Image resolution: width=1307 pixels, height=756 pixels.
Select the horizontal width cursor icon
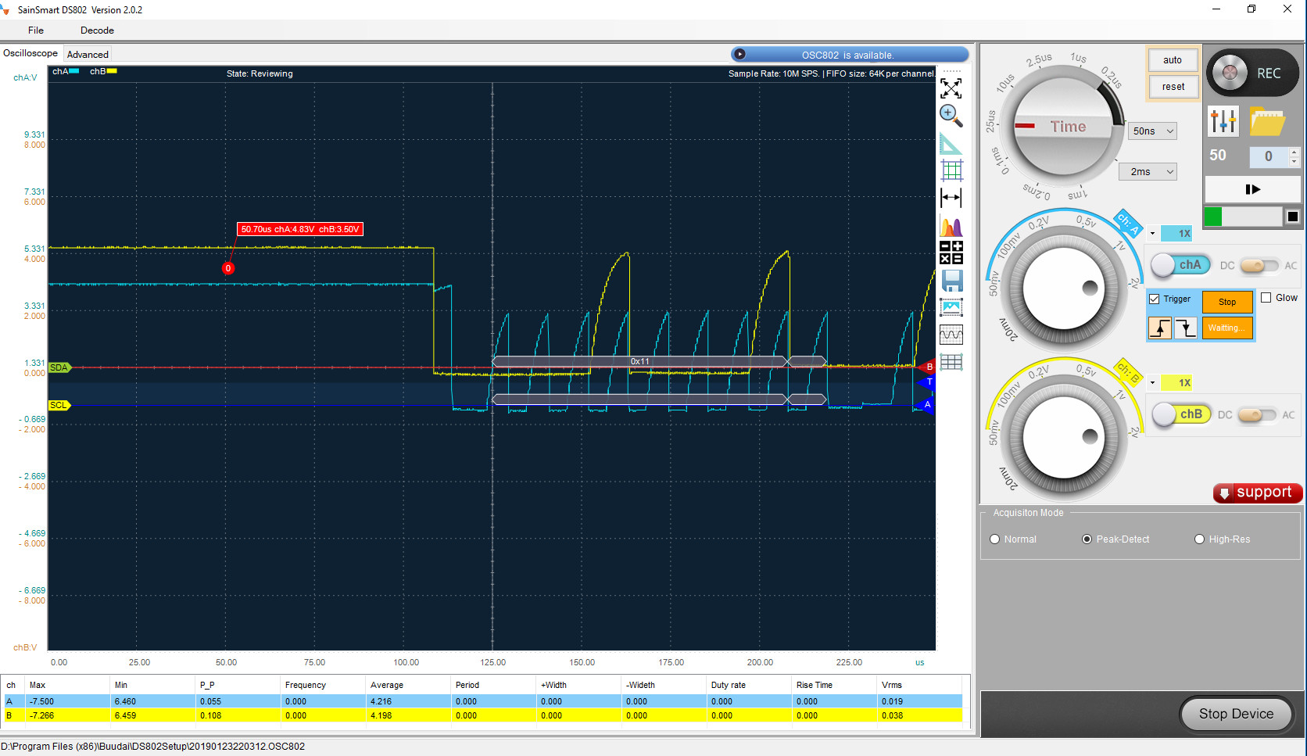point(951,198)
